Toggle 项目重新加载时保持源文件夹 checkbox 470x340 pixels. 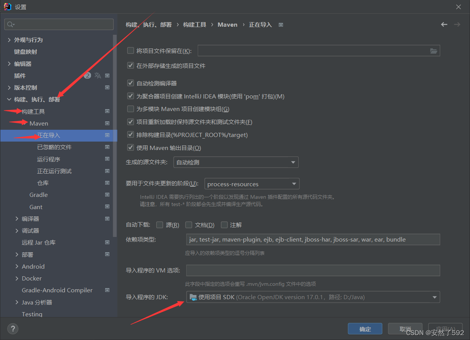pos(130,122)
